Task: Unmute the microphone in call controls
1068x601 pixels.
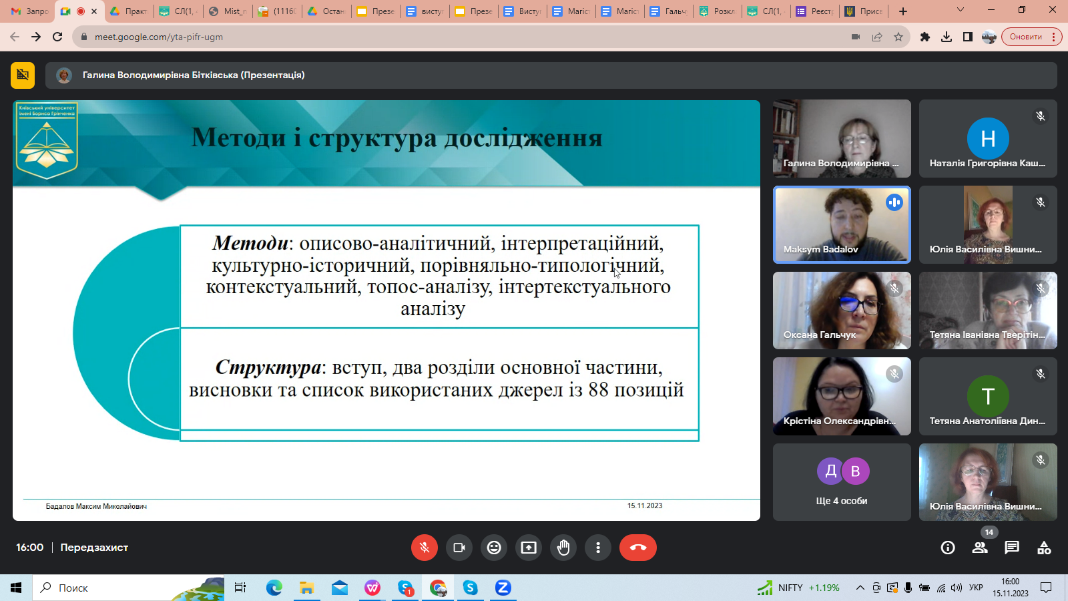Action: (424, 548)
